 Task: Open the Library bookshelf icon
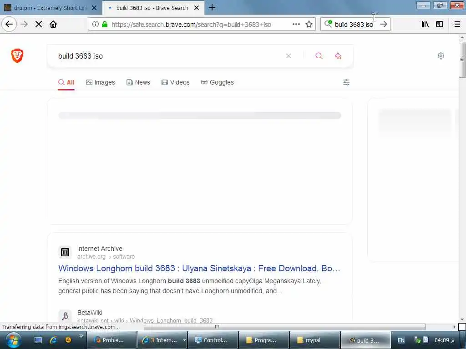425,25
